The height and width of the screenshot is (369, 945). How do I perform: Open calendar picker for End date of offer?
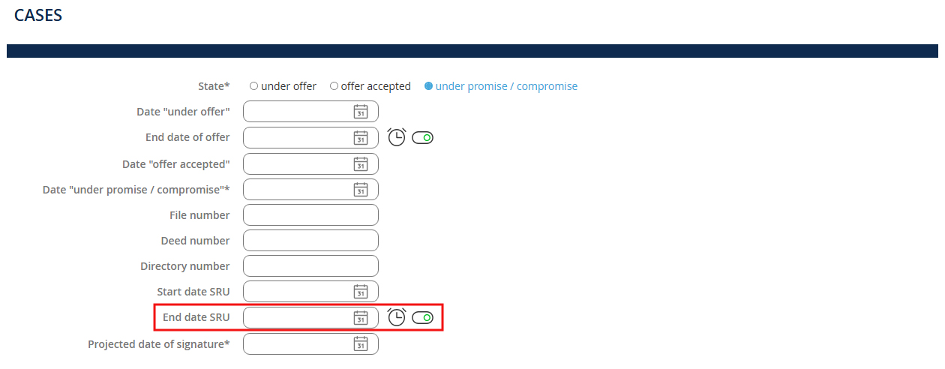click(x=361, y=138)
